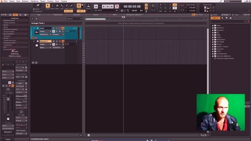Expand the Delay folder in the plugin tree
251x141 pixels.
point(213,25)
